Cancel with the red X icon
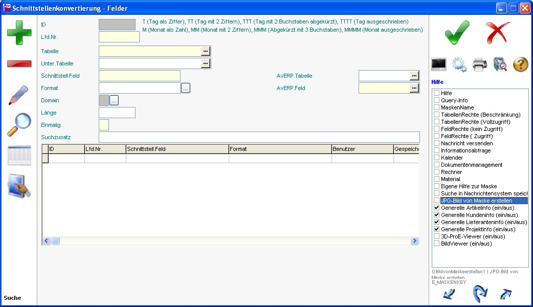The height and width of the screenshot is (307, 533). click(x=498, y=33)
